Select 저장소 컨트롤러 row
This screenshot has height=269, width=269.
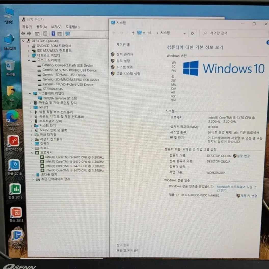click(51, 139)
